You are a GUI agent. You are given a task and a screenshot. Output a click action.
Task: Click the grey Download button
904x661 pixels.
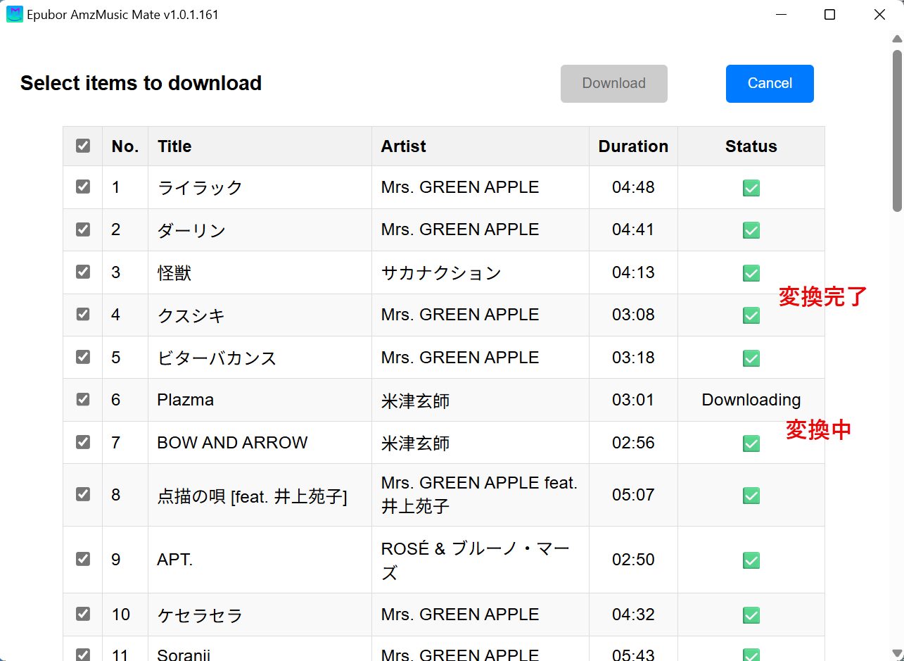pos(613,83)
